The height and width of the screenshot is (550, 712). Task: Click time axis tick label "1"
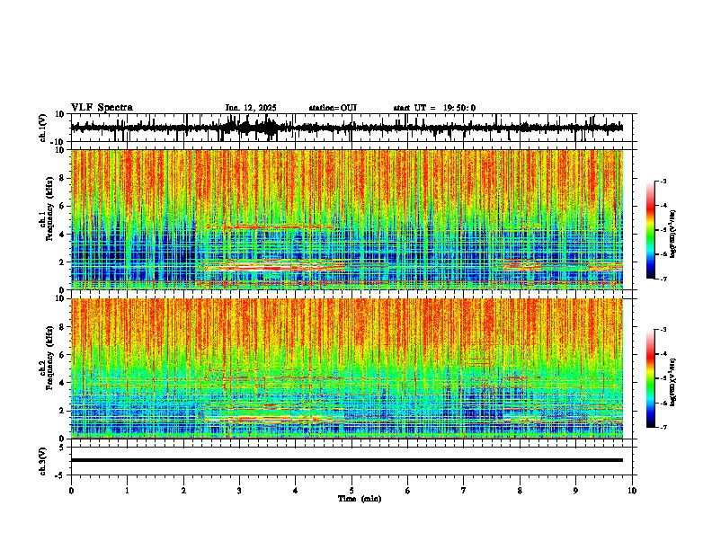coord(127,491)
